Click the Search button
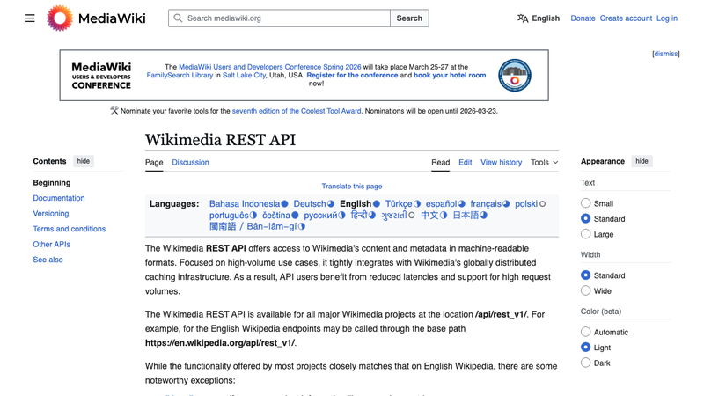 coord(409,18)
